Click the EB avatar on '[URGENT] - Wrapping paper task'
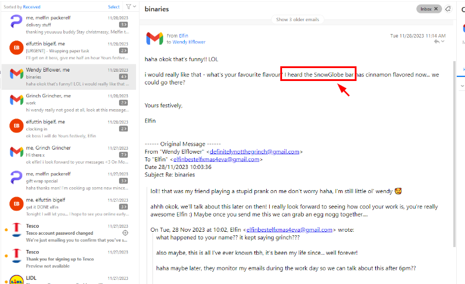Viewport: 465px width, 284px height. coord(16,48)
